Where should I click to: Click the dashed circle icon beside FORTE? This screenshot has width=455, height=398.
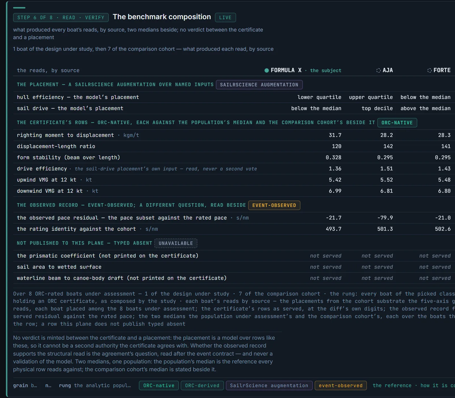click(429, 71)
